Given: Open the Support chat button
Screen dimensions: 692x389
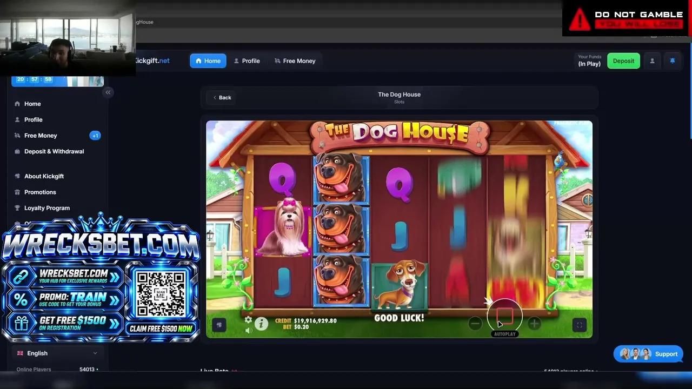Looking at the screenshot, I should [648, 354].
